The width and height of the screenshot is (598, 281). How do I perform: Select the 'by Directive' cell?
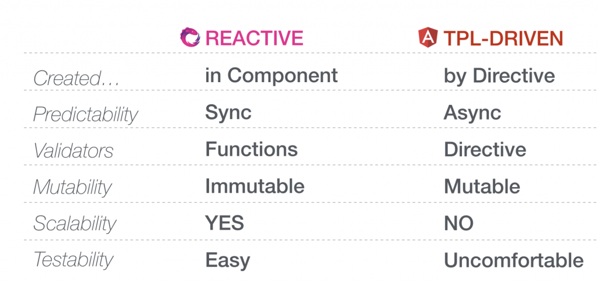[x=499, y=76]
